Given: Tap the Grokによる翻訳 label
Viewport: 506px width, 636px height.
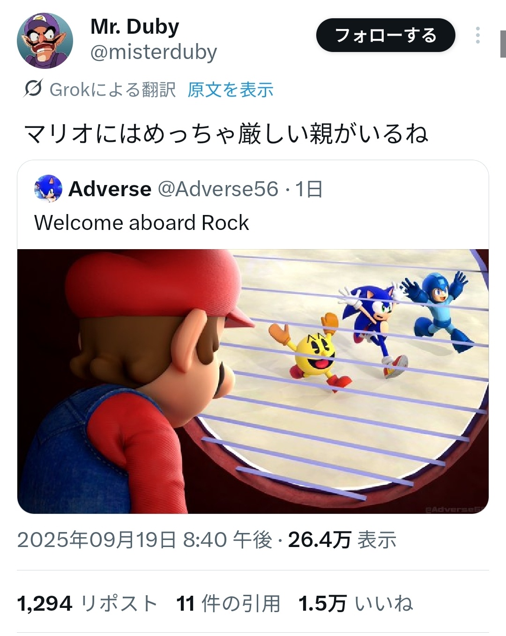Looking at the screenshot, I should click(x=112, y=89).
